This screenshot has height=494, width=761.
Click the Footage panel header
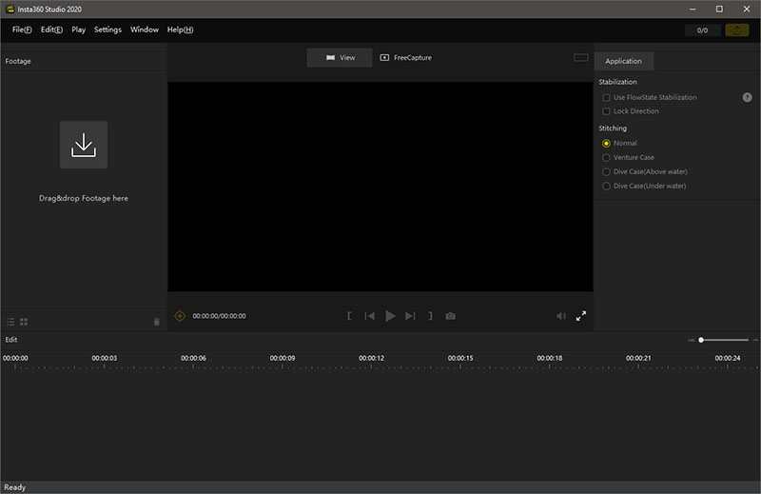tap(18, 61)
